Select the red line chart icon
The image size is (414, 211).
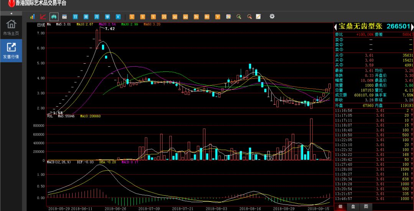tap(43, 16)
